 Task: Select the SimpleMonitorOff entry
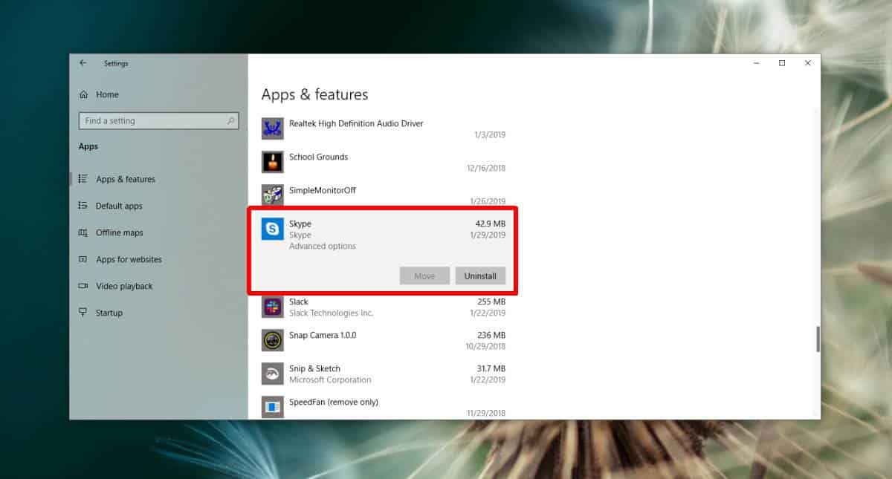coord(384,195)
